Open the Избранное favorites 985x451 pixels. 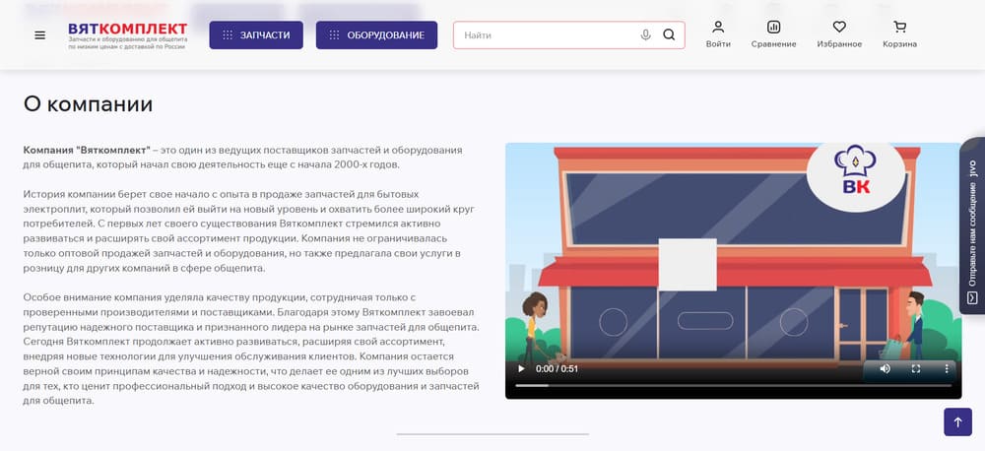pyautogui.click(x=839, y=34)
